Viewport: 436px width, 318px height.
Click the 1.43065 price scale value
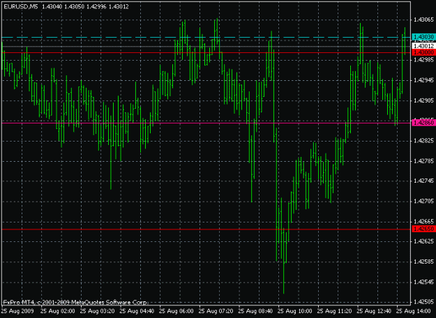click(423, 20)
